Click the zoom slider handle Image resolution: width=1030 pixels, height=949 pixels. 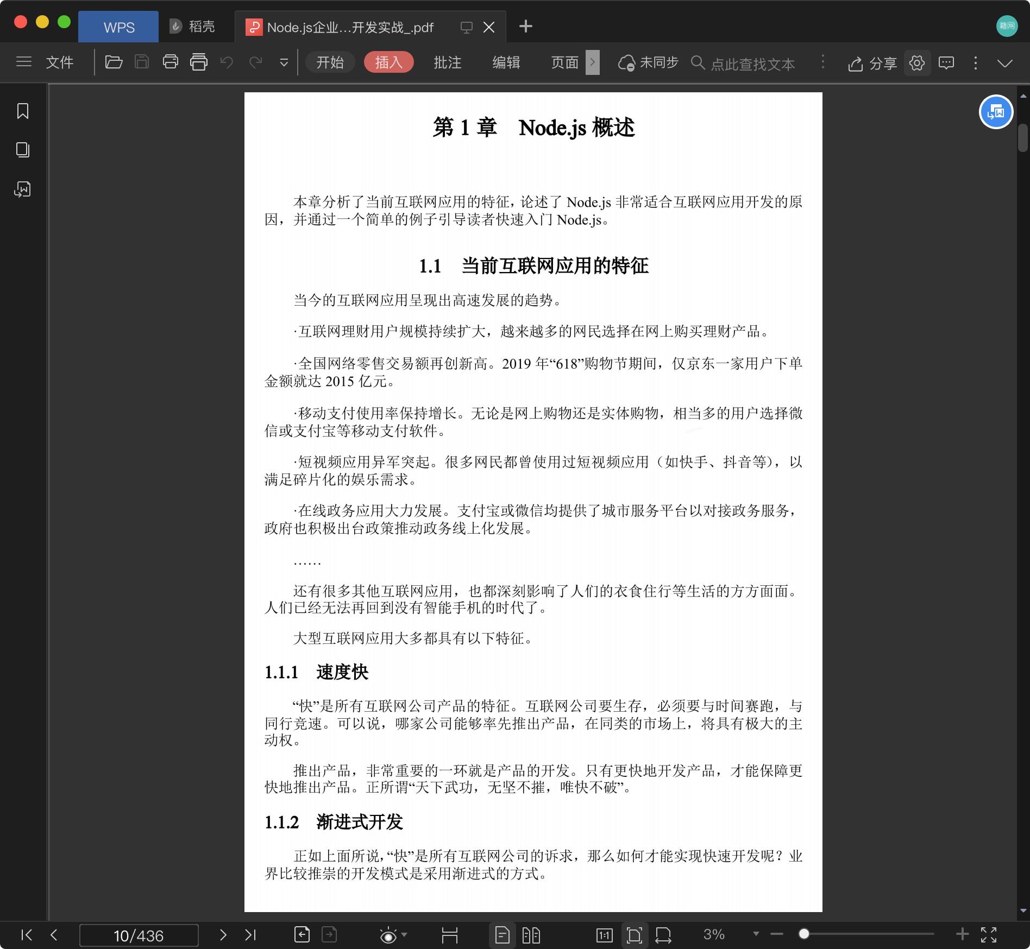pyautogui.click(x=804, y=934)
